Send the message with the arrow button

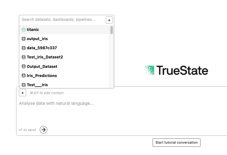44,130
